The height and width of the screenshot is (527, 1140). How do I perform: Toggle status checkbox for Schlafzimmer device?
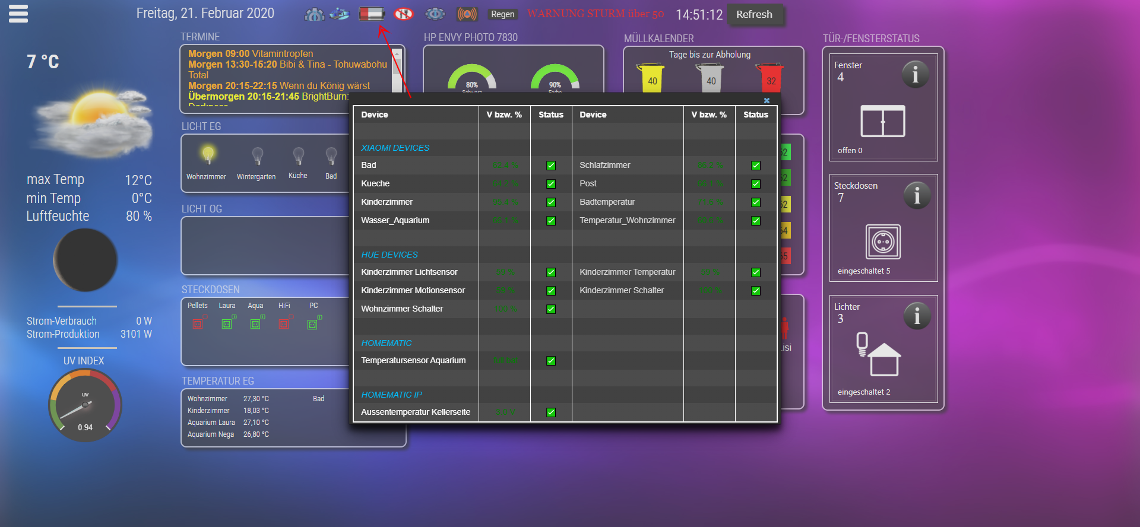pos(756,166)
